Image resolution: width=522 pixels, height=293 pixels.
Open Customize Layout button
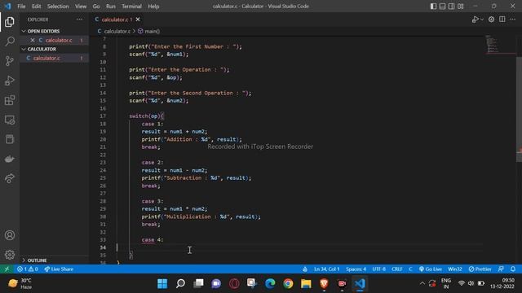click(x=461, y=7)
